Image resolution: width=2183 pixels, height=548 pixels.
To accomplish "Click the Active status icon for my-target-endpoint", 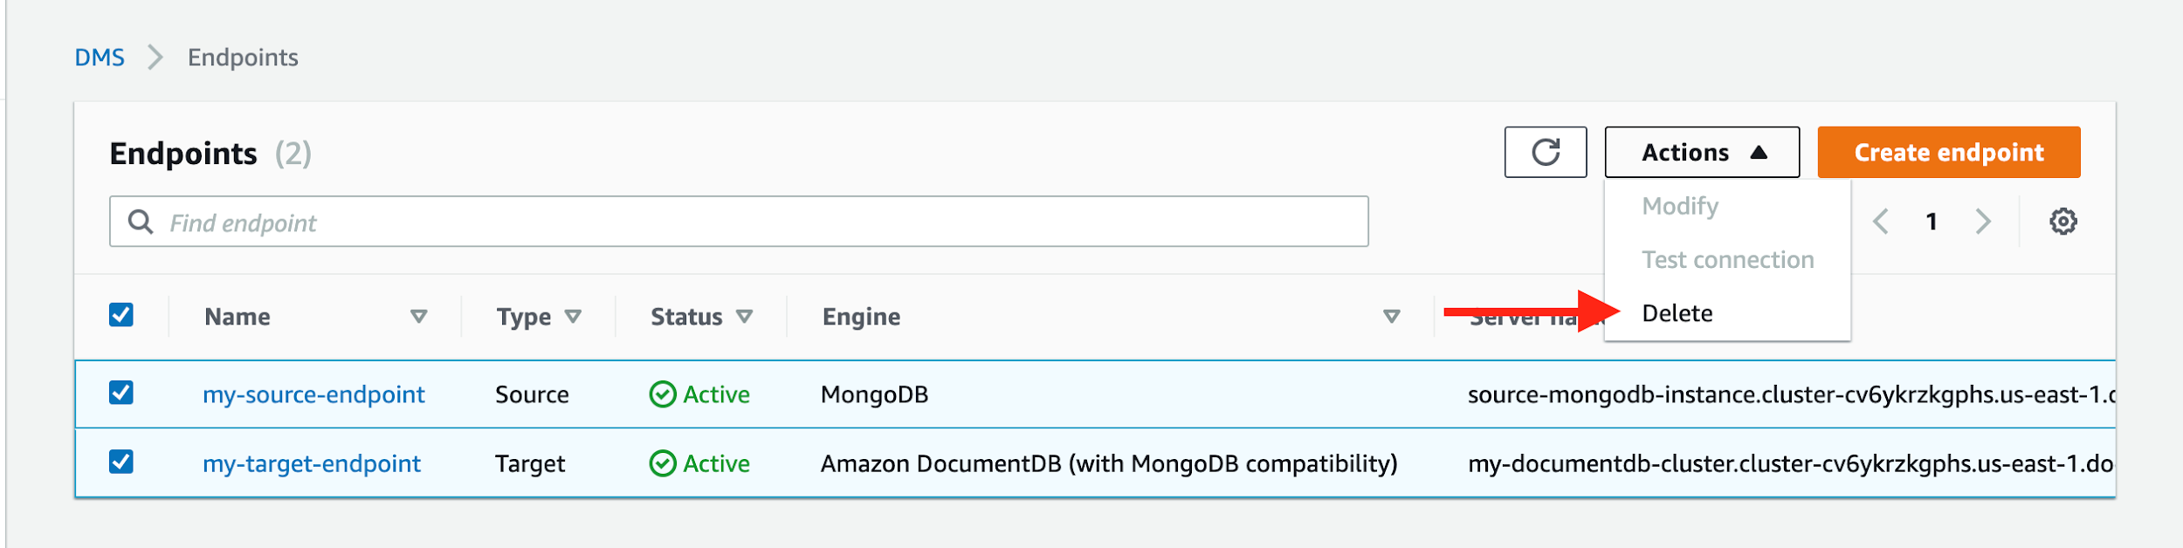I will tap(664, 463).
